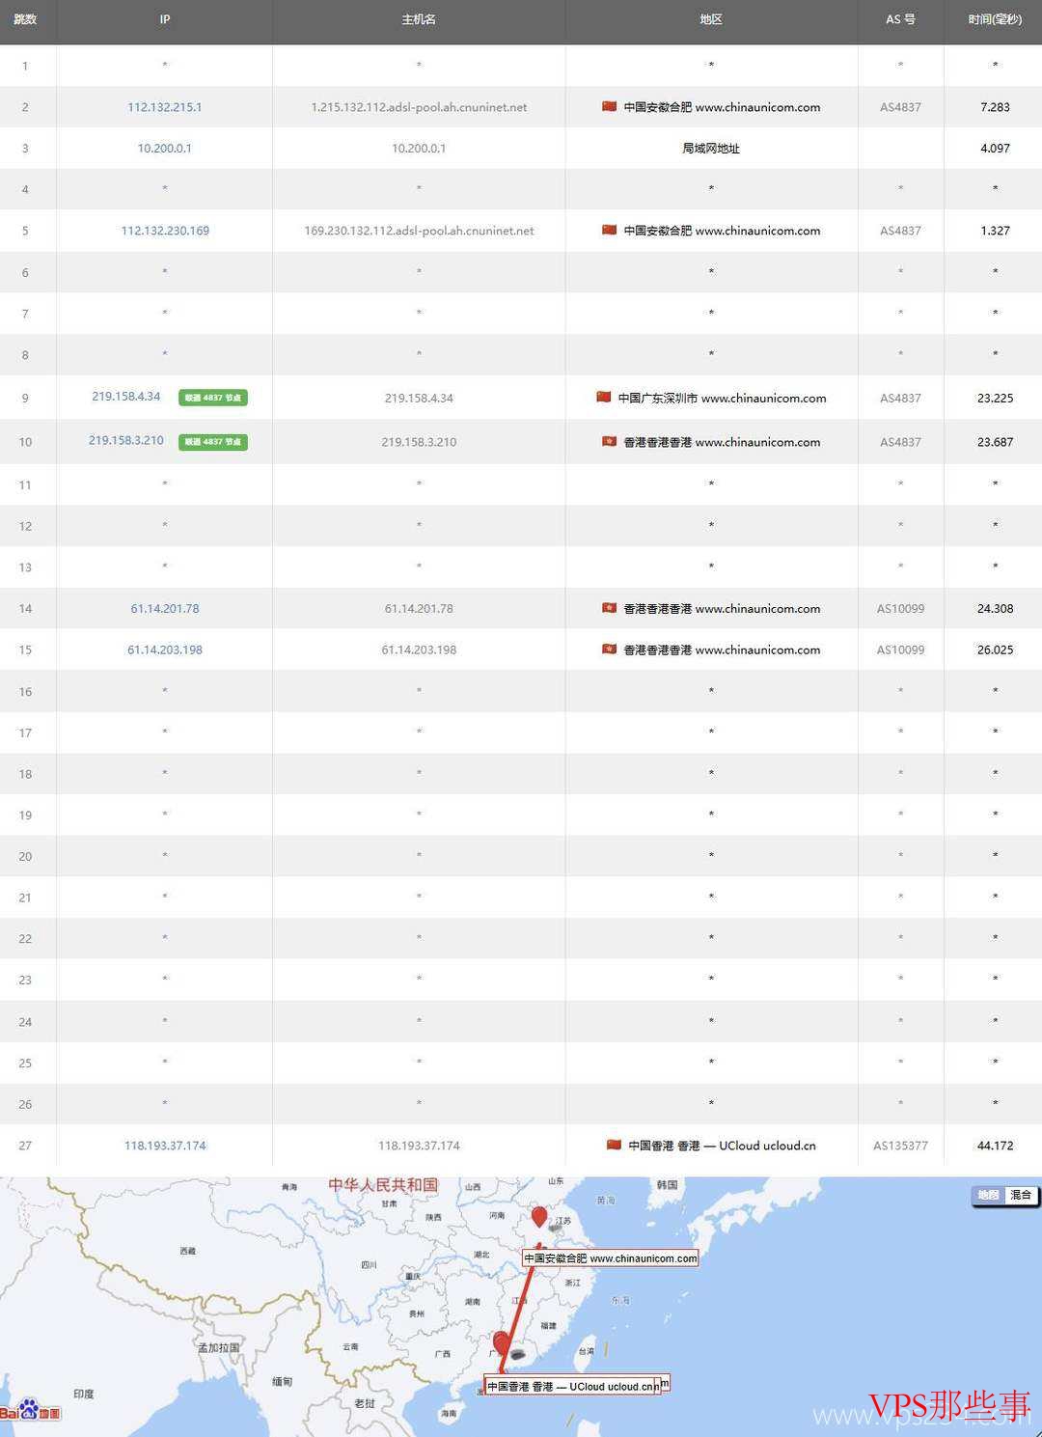Viewport: 1042px width, 1437px height.
Task: Open IP link 219.158.4.34
Action: [126, 397]
